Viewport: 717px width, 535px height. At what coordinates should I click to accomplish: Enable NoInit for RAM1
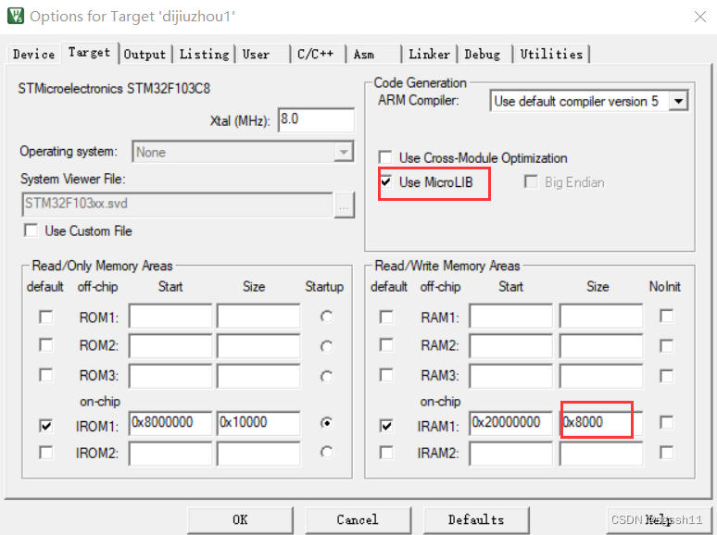[x=666, y=316]
